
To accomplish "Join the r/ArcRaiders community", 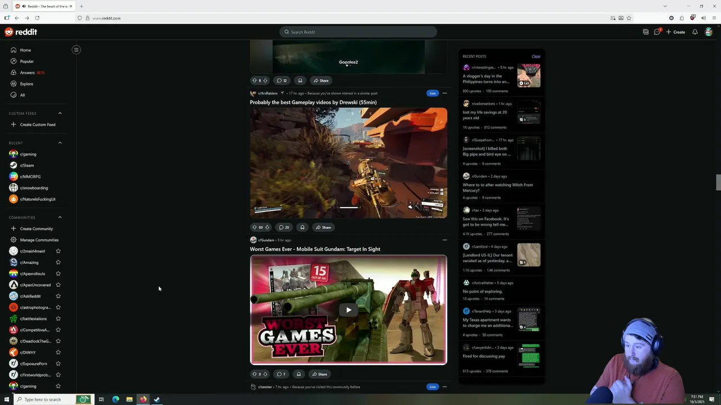I will click(x=432, y=93).
